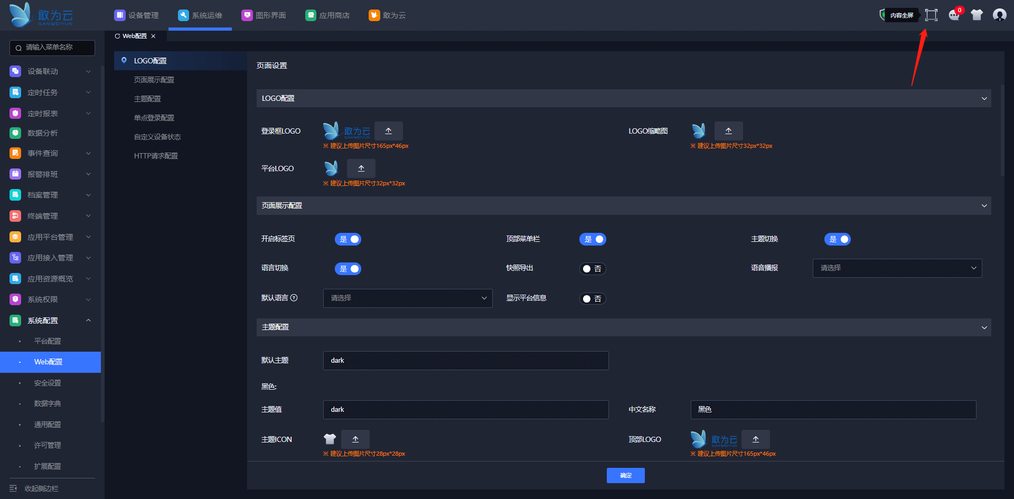Click the default theme input field
Image resolution: width=1014 pixels, height=499 pixels.
click(465, 361)
